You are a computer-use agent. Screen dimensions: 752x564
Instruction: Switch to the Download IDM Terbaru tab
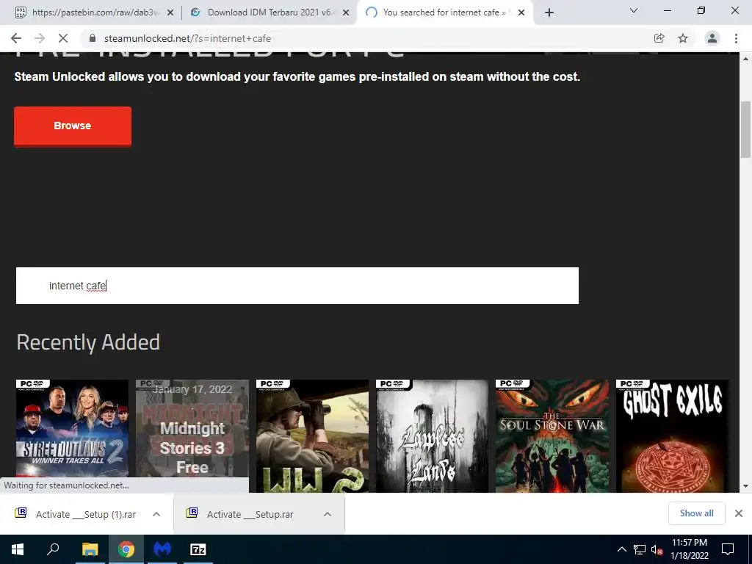[x=269, y=12]
